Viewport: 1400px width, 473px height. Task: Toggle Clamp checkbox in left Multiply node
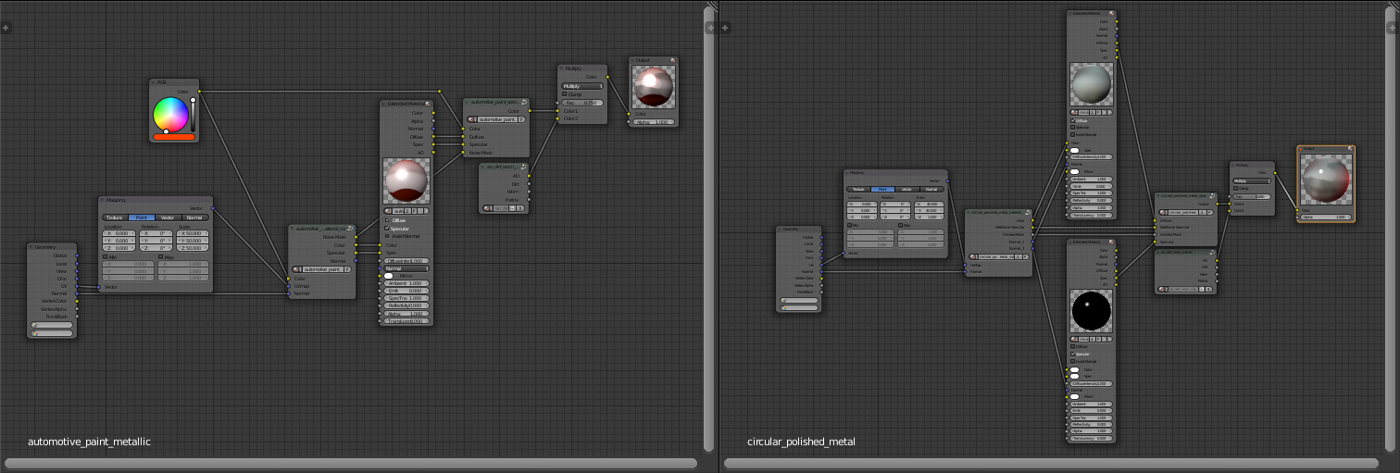[x=566, y=93]
